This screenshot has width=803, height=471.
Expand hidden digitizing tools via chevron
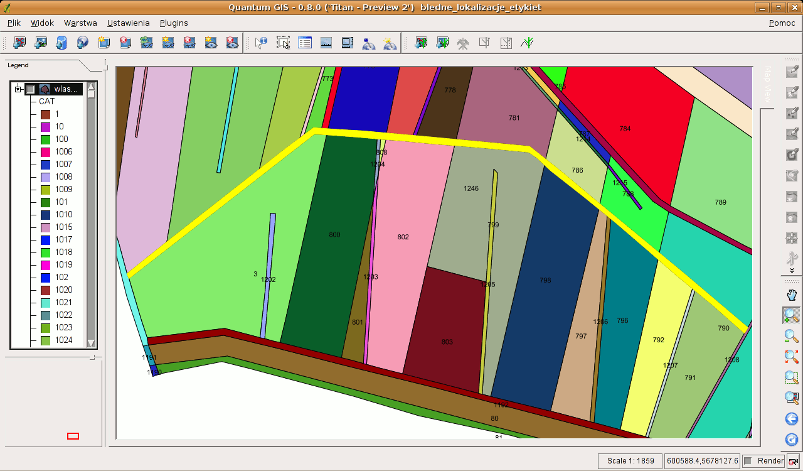point(792,270)
